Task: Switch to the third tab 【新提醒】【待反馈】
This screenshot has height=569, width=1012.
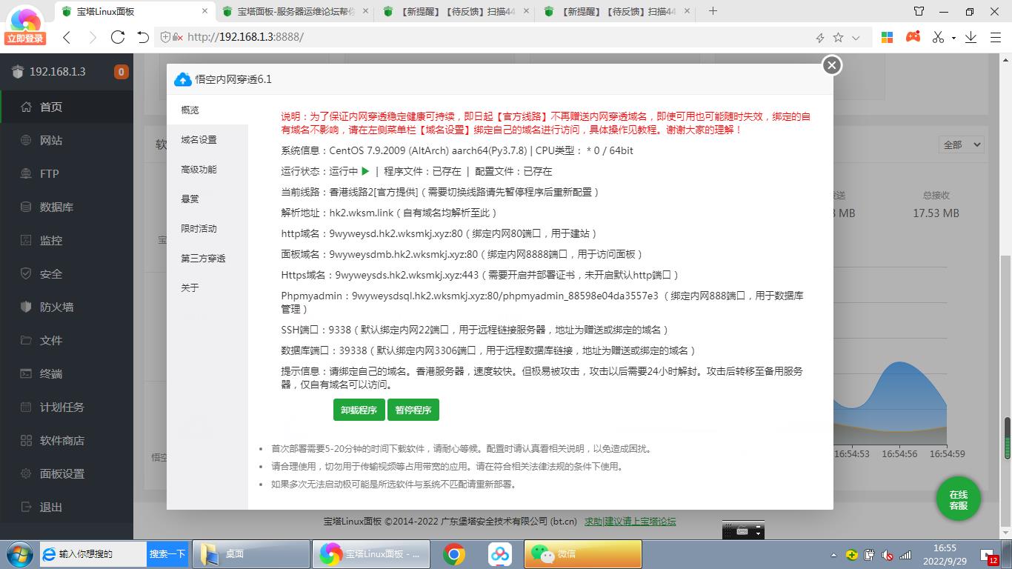Action: tap(457, 12)
